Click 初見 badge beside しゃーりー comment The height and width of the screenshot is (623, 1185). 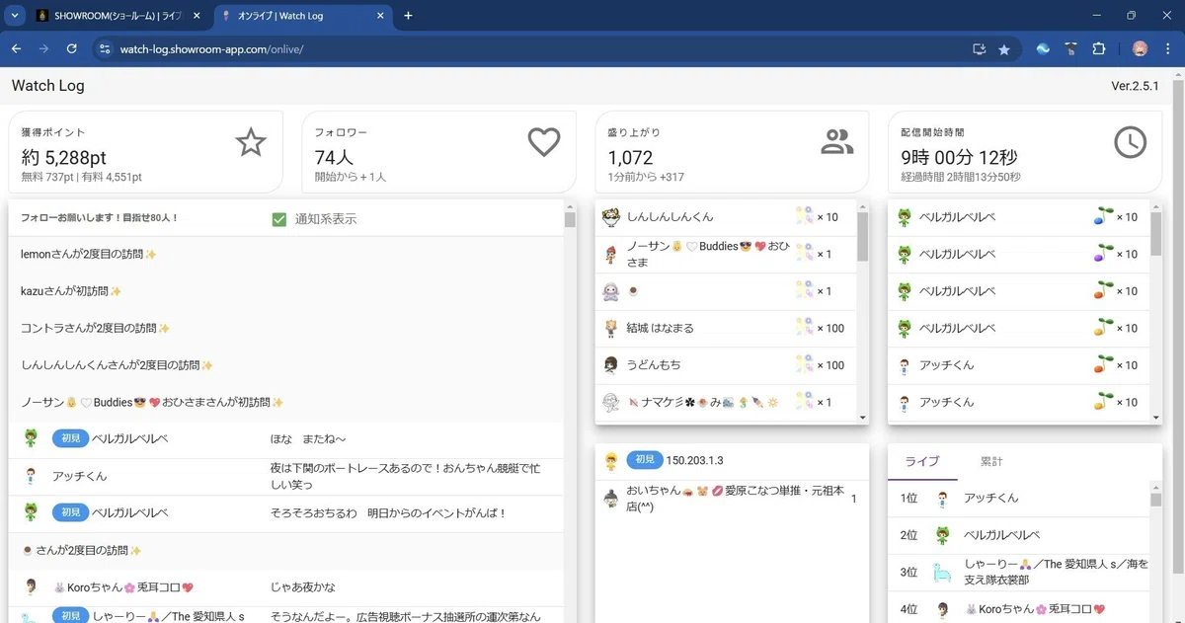[x=69, y=616]
